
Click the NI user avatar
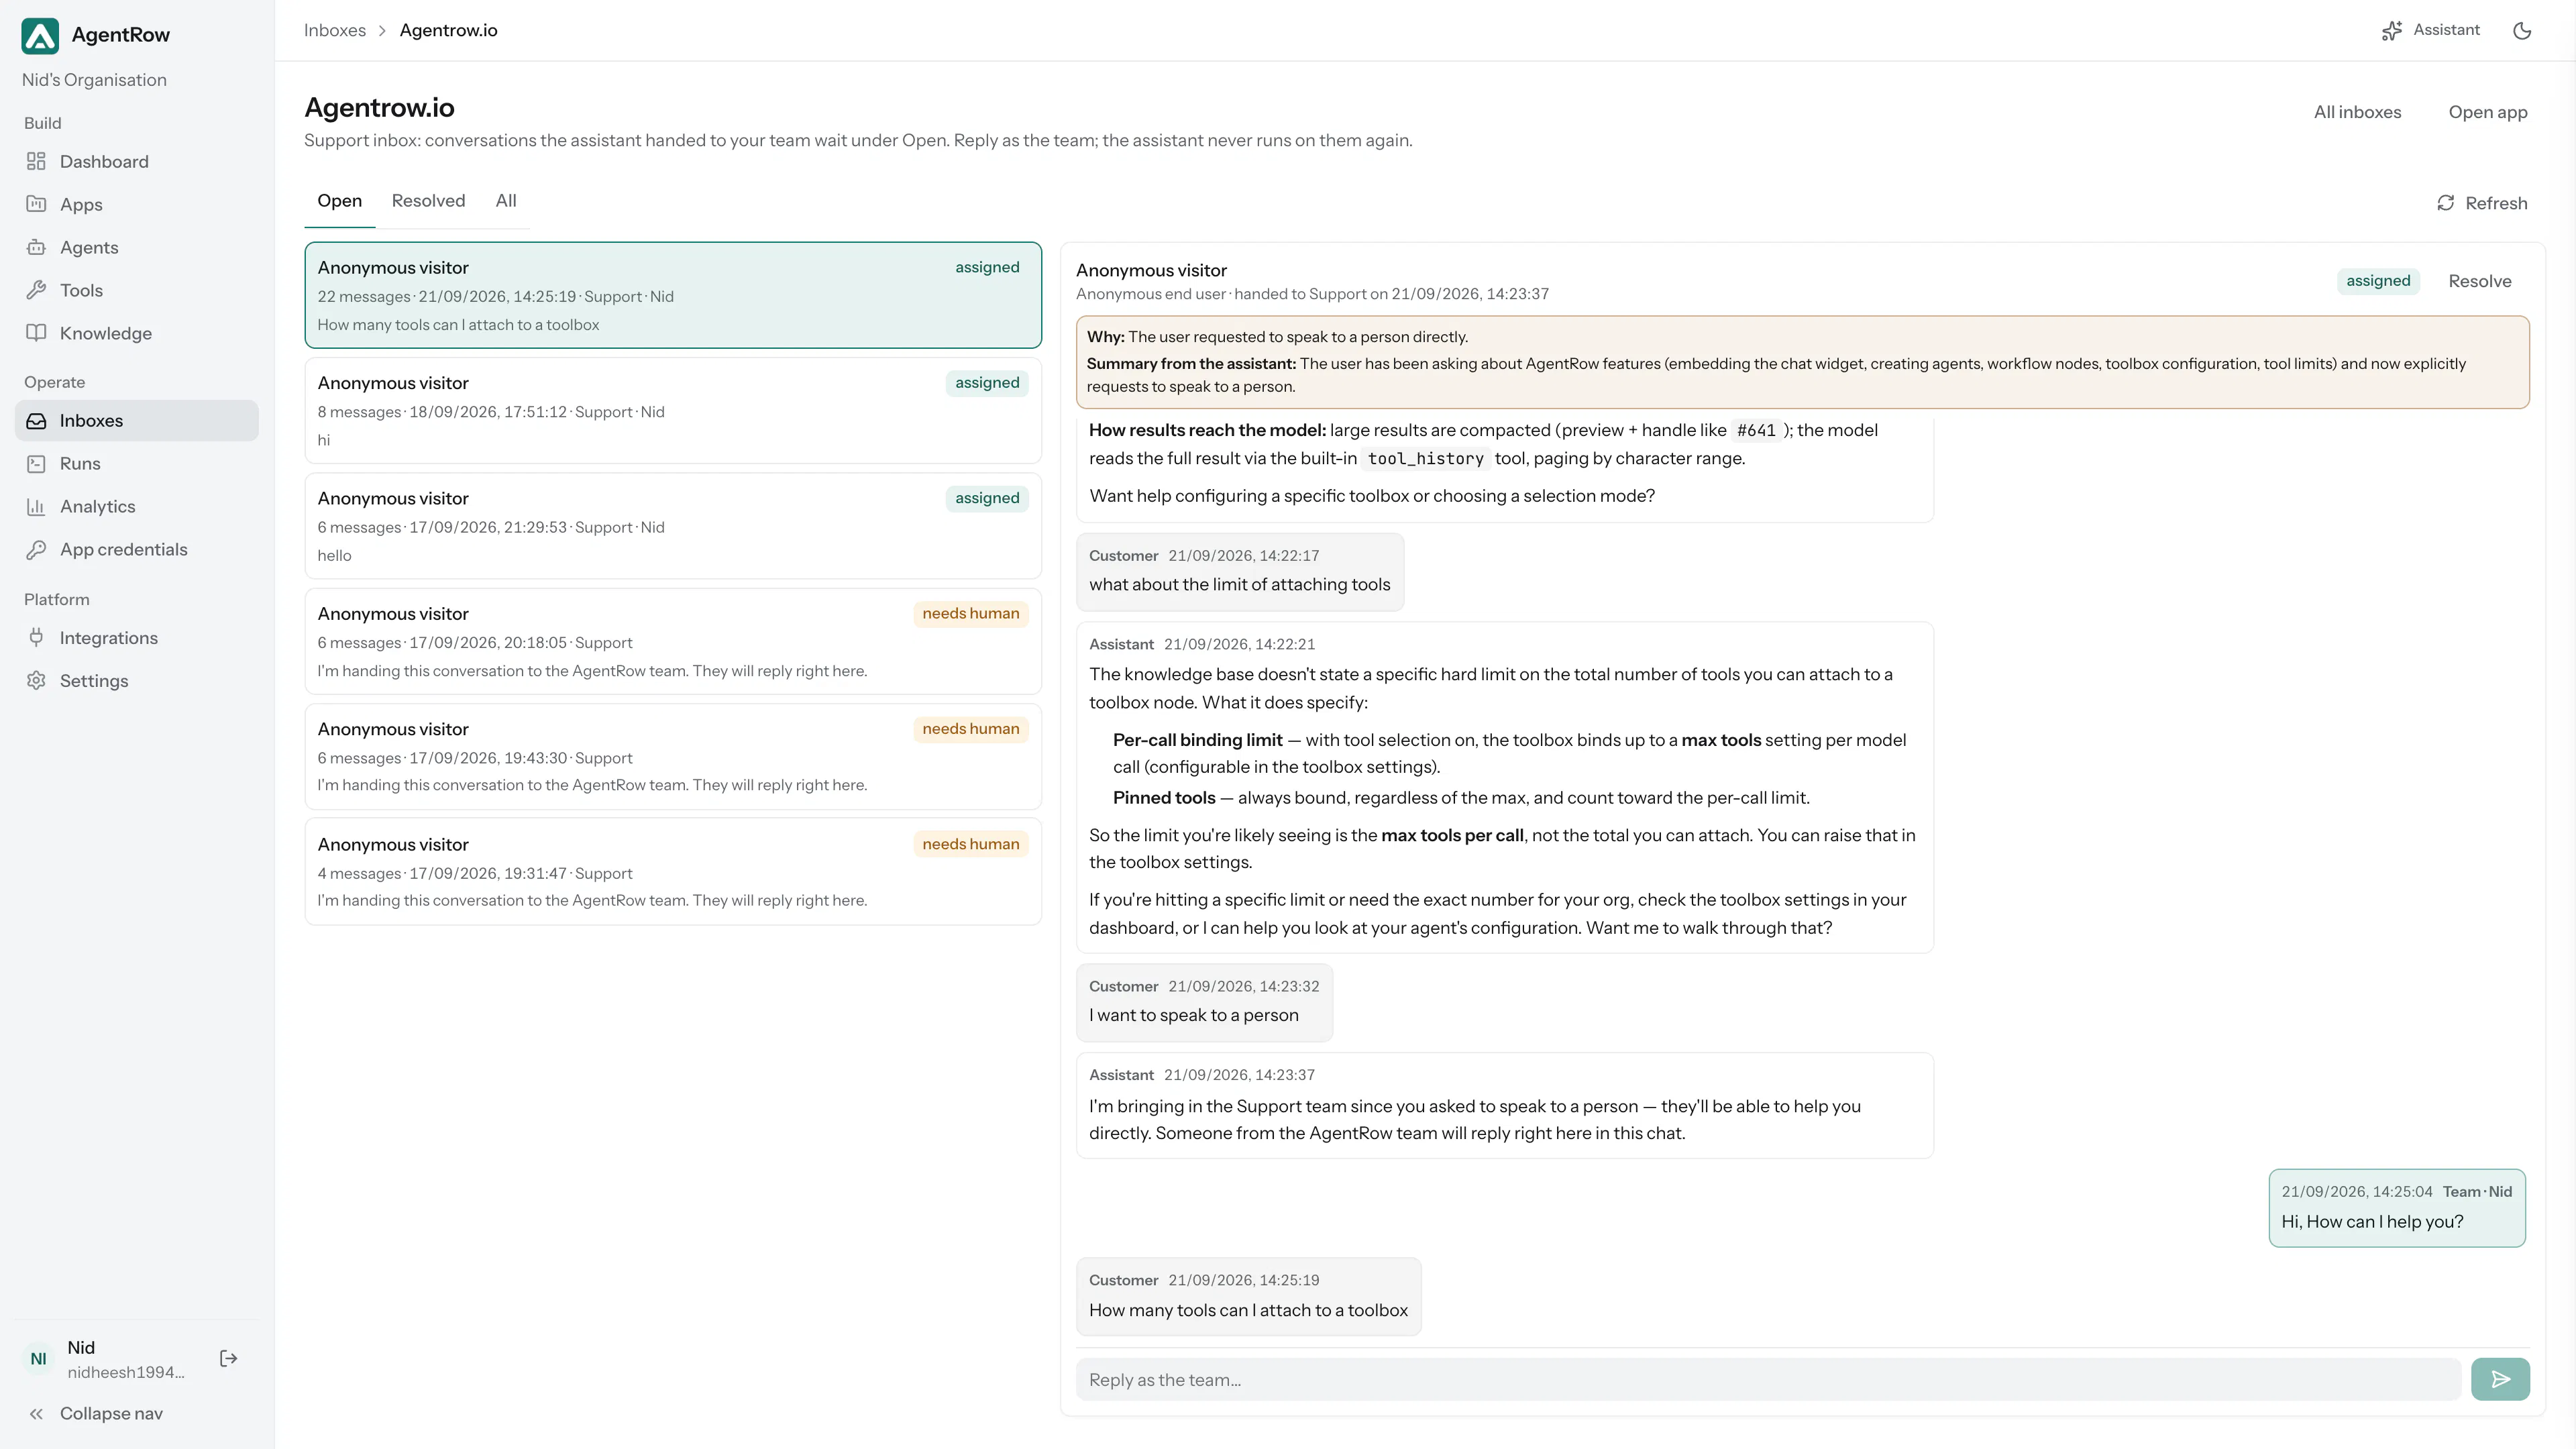click(38, 1359)
